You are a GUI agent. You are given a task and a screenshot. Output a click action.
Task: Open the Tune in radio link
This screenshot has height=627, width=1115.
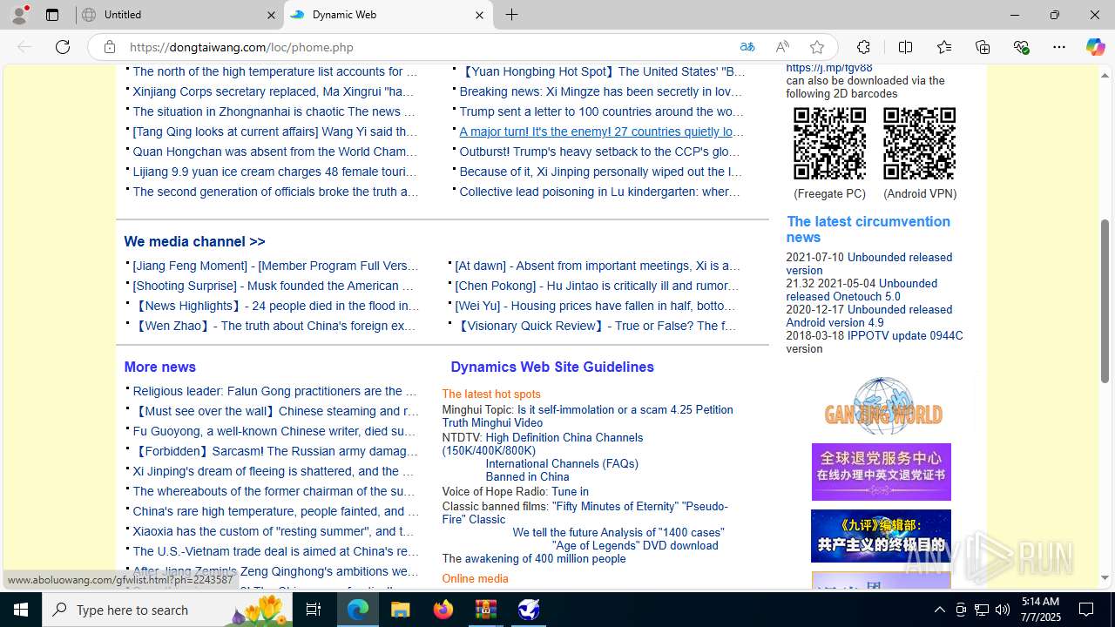(x=570, y=491)
